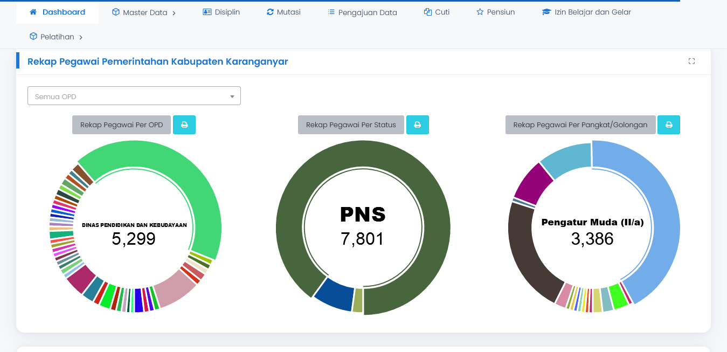Select the blue segment in the status donut chart
This screenshot has width=727, height=352.
coord(333,294)
